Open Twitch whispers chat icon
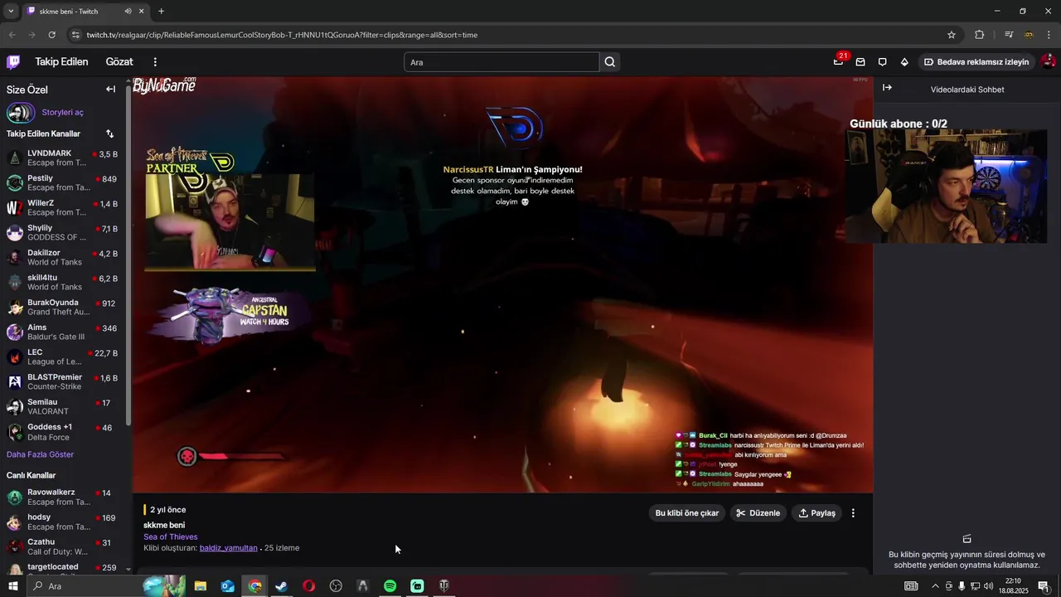Viewport: 1061px width, 597px height. 882,62
